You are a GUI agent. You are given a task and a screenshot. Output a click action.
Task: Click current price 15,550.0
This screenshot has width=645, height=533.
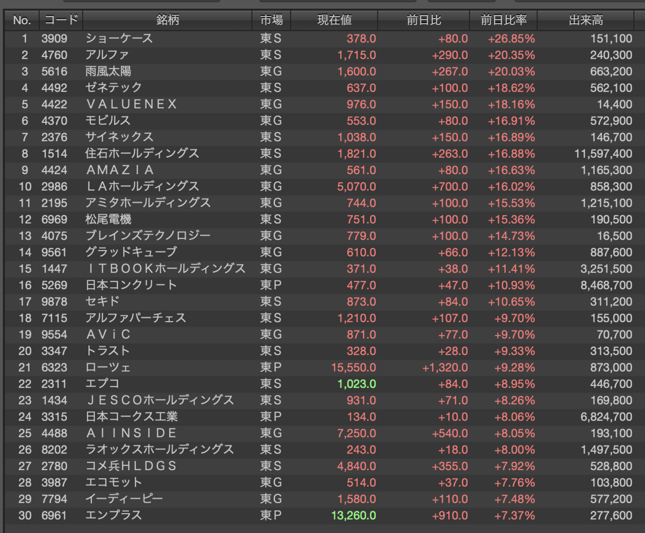click(x=353, y=367)
